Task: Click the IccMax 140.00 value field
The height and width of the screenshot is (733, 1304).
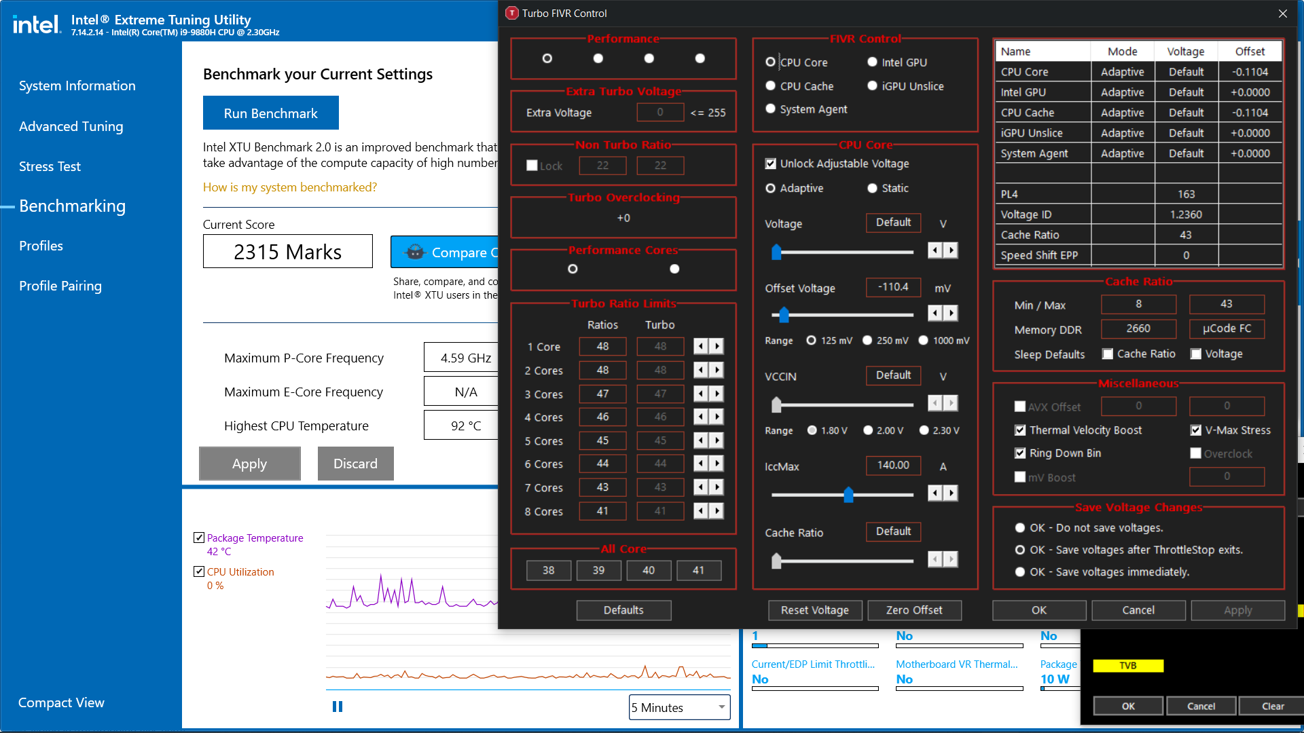Action: point(893,465)
